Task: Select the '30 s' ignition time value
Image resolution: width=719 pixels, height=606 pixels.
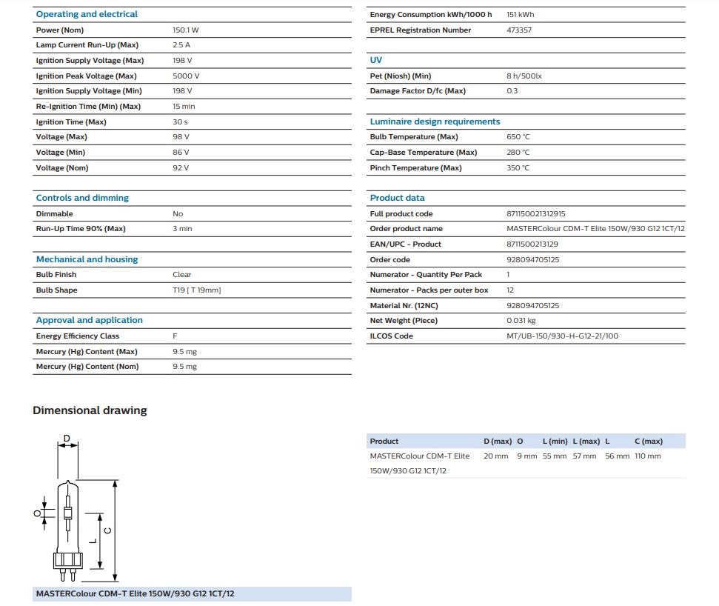Action: (x=180, y=122)
